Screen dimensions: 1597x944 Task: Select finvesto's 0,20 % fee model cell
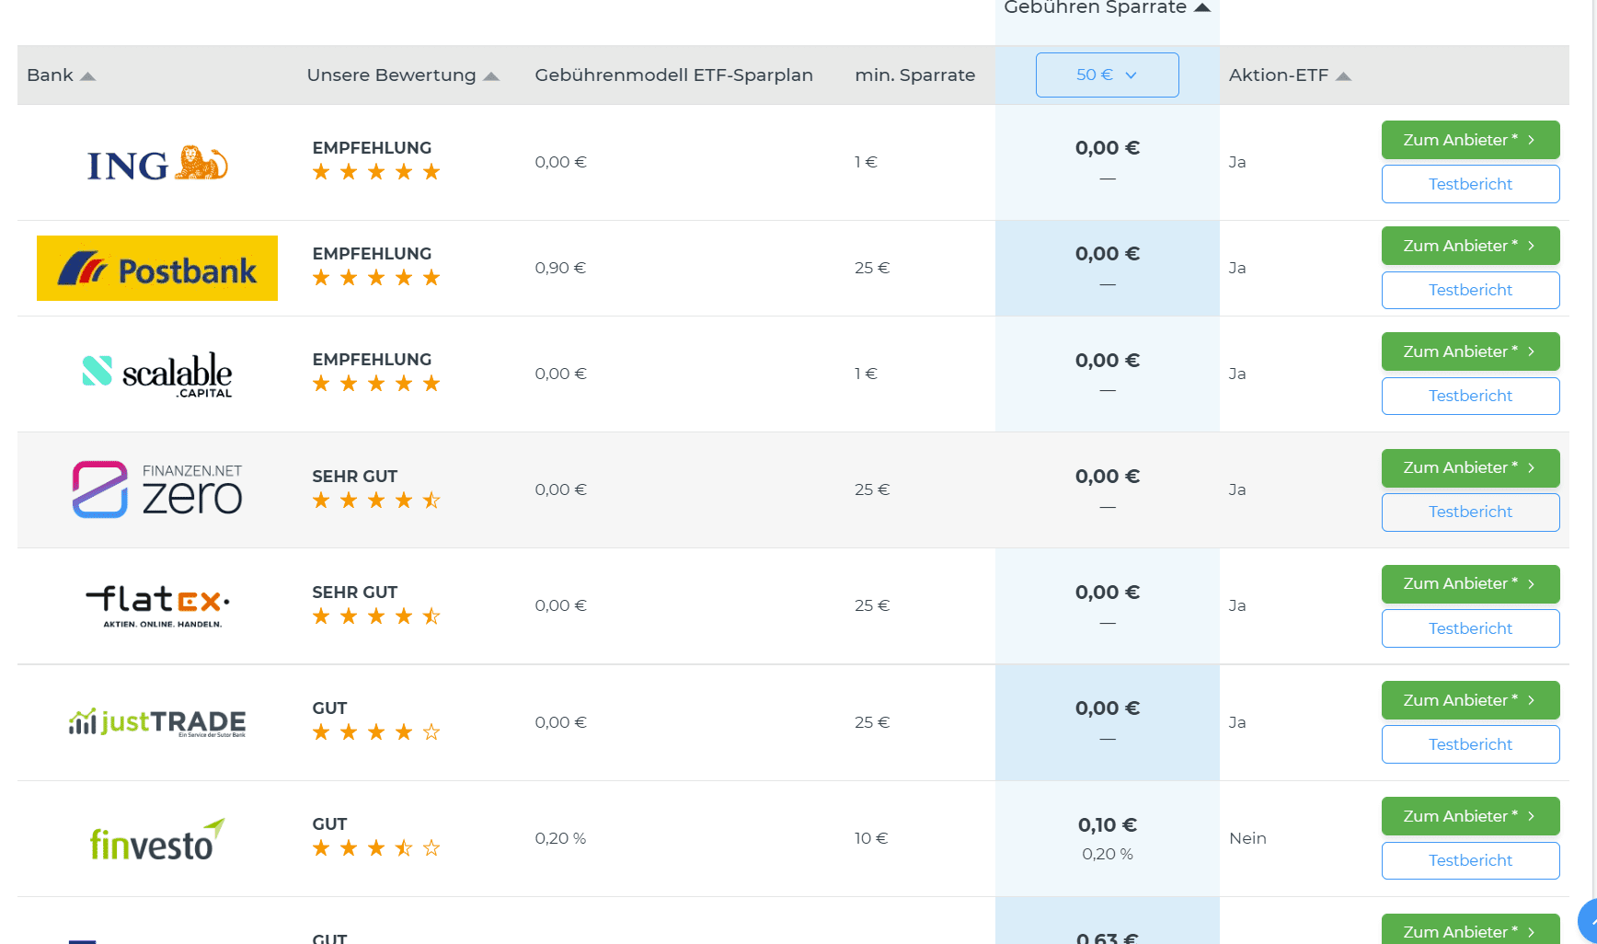tap(560, 838)
